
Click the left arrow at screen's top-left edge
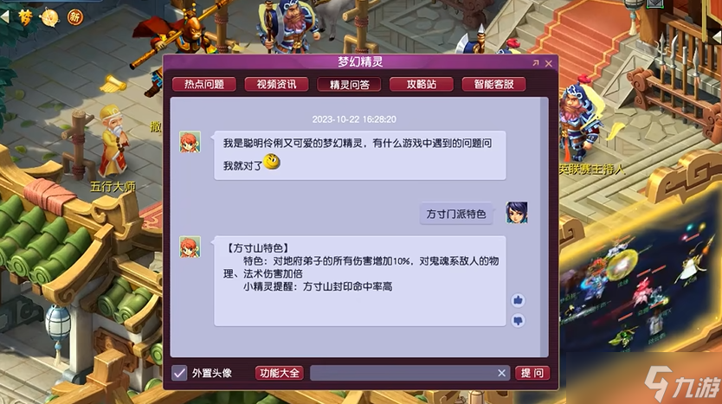click(x=5, y=17)
